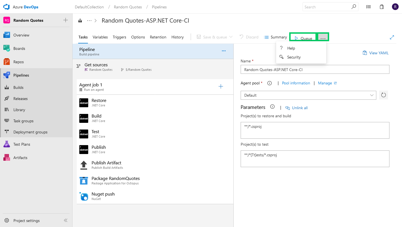
Task: Focus the Project(s) to test field
Action: 315,159
